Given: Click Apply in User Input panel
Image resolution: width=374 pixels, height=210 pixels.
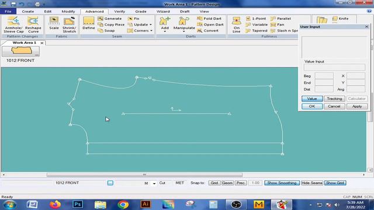Looking at the screenshot, I should (357, 106).
